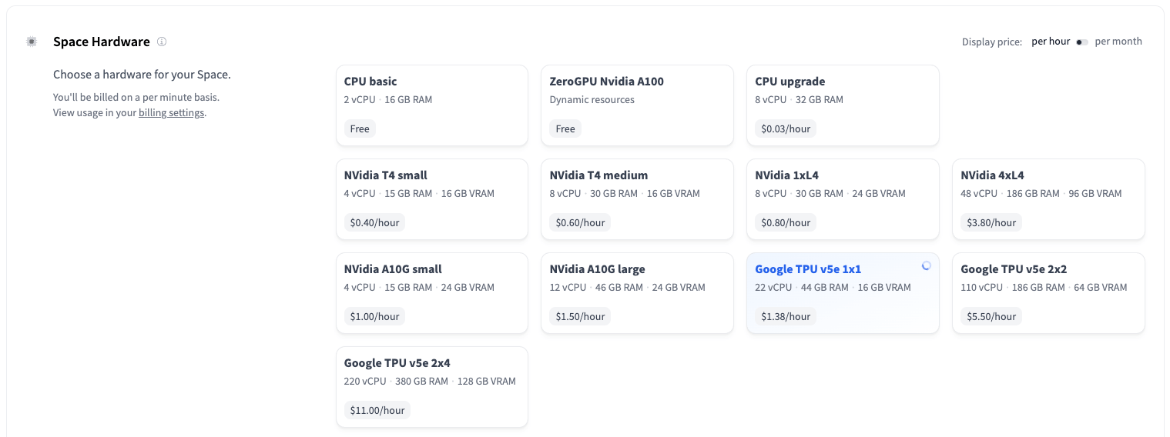The image size is (1170, 437).
Task: Select the NVidia A10G large option
Action: point(637,293)
